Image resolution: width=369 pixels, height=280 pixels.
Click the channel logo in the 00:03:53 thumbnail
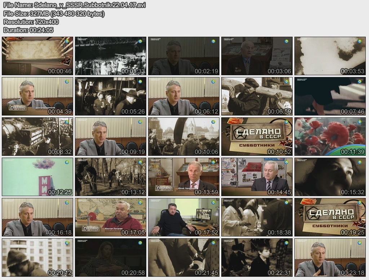pos(359,41)
